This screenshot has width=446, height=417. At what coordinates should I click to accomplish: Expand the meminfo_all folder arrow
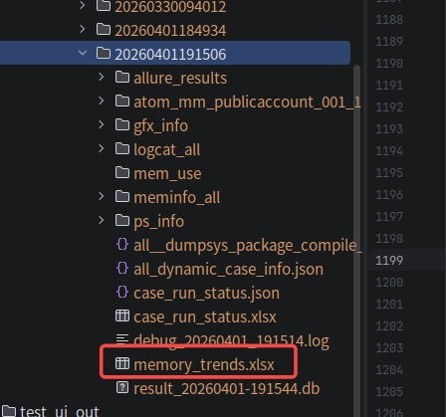pos(102,196)
